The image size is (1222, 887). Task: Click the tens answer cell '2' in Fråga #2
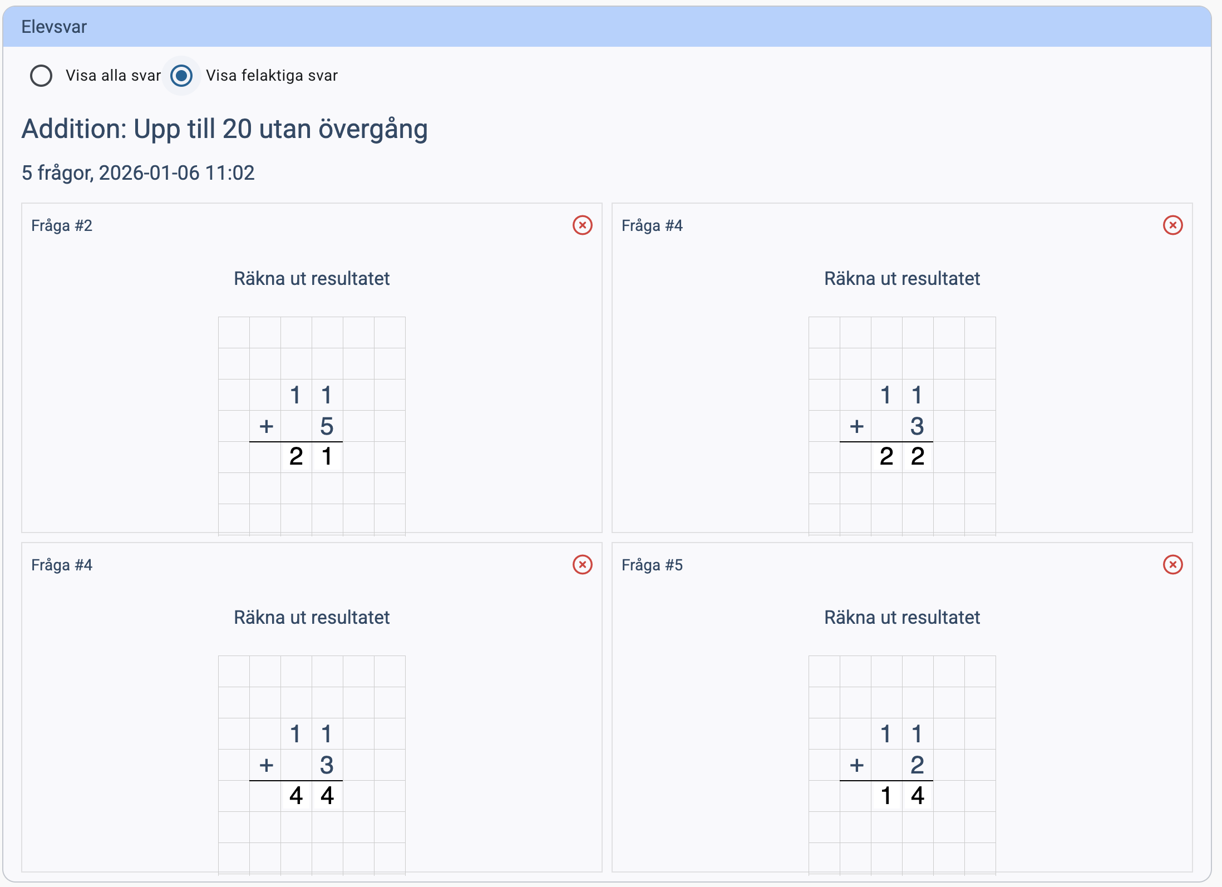(x=296, y=457)
